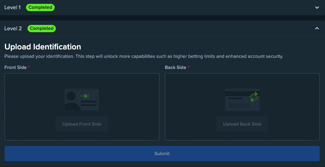This screenshot has width=325, height=167.
Task: Click the back ID card illustration icon
Action: coord(242,99)
